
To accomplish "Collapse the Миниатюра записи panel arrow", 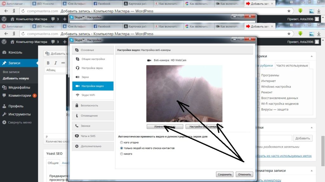I will click(312, 171).
